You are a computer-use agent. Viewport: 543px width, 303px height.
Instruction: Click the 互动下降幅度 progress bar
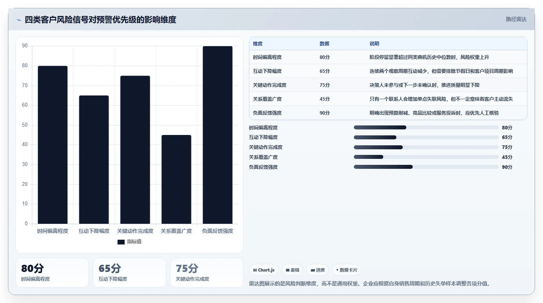pos(426,137)
